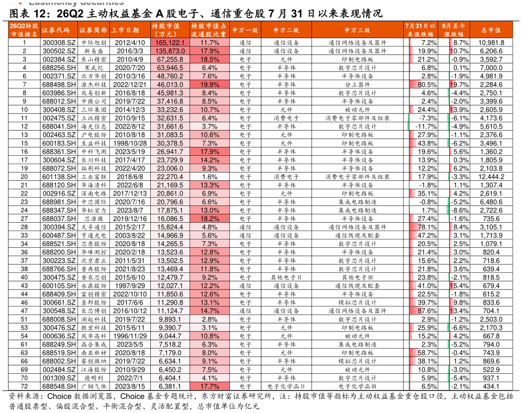Select the stock name 寒武纪
This screenshot has width=522, height=413.
tap(94, 68)
